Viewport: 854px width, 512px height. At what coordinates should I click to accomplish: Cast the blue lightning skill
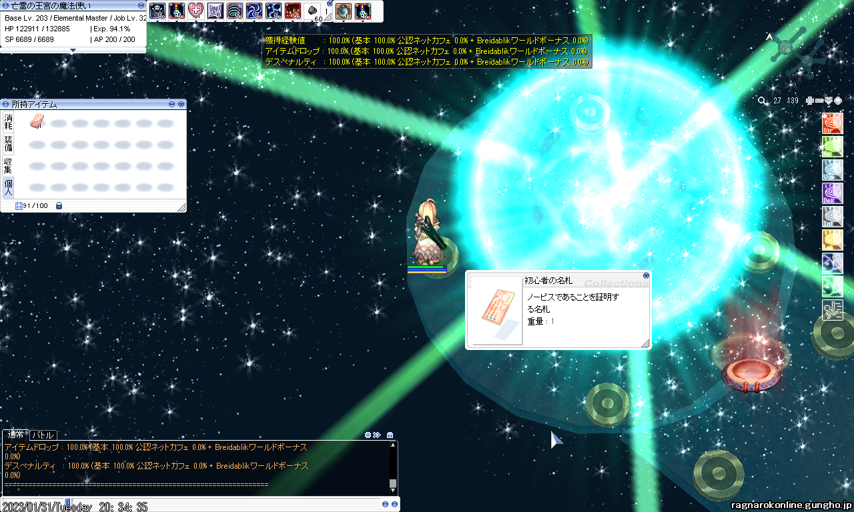coord(274,10)
